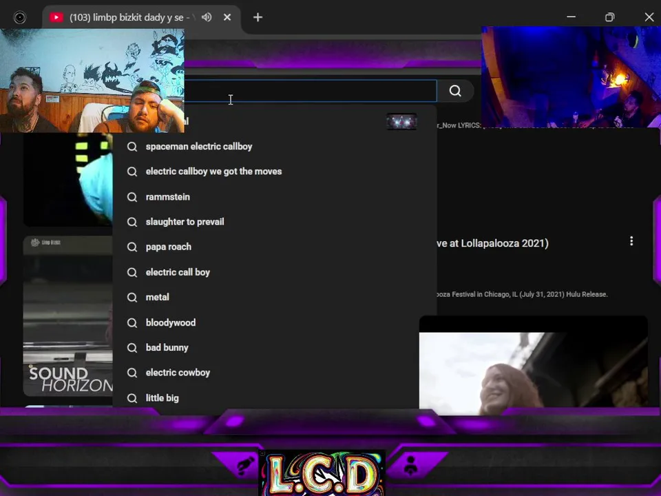The image size is (661, 496).
Task: Click magnifier icon beside 'little big'
Action: pos(132,398)
